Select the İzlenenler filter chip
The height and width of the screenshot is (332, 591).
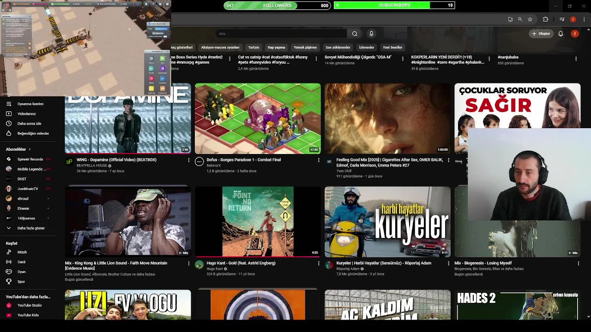367,47
